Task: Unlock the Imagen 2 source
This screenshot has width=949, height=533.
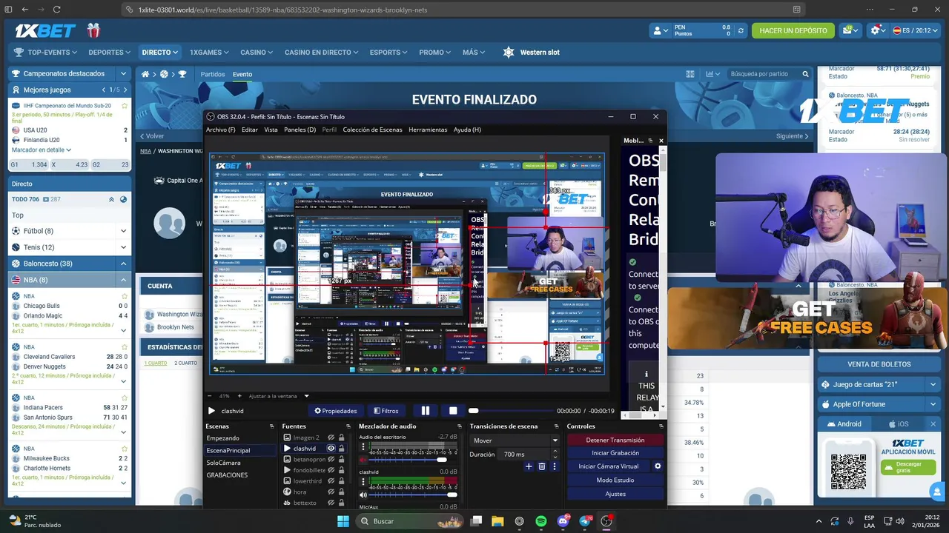Action: 341,438
